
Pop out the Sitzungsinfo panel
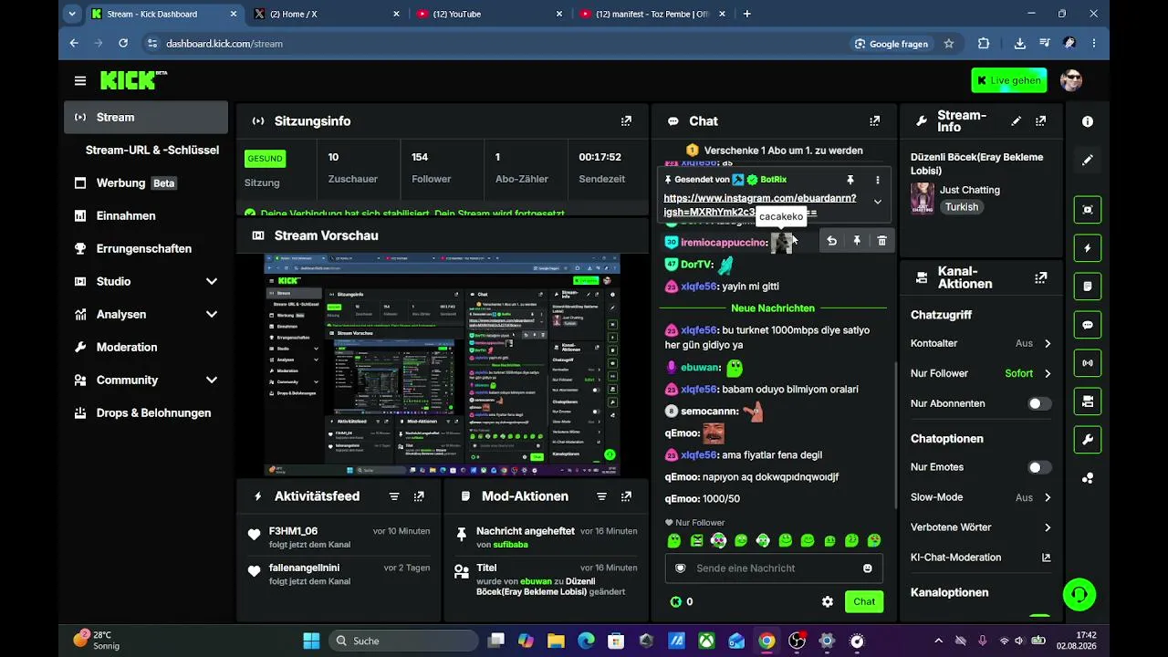(x=626, y=120)
